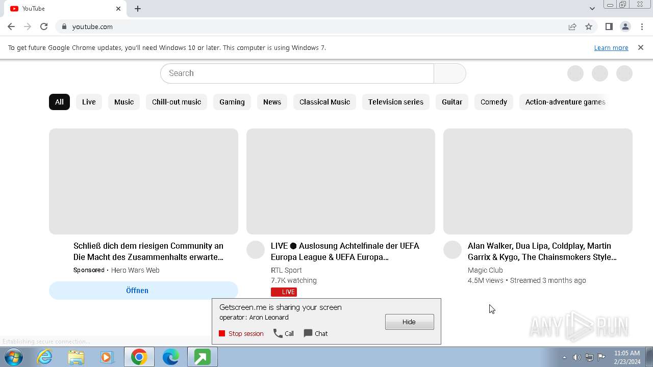Close the YouTube tab

[118, 9]
